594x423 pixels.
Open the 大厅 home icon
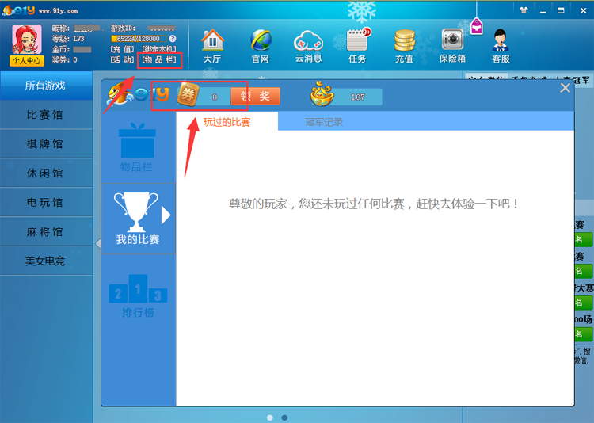pyautogui.click(x=212, y=46)
